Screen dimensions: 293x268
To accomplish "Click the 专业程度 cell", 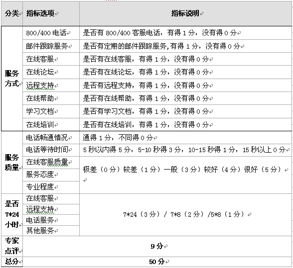I will click(x=51, y=187).
